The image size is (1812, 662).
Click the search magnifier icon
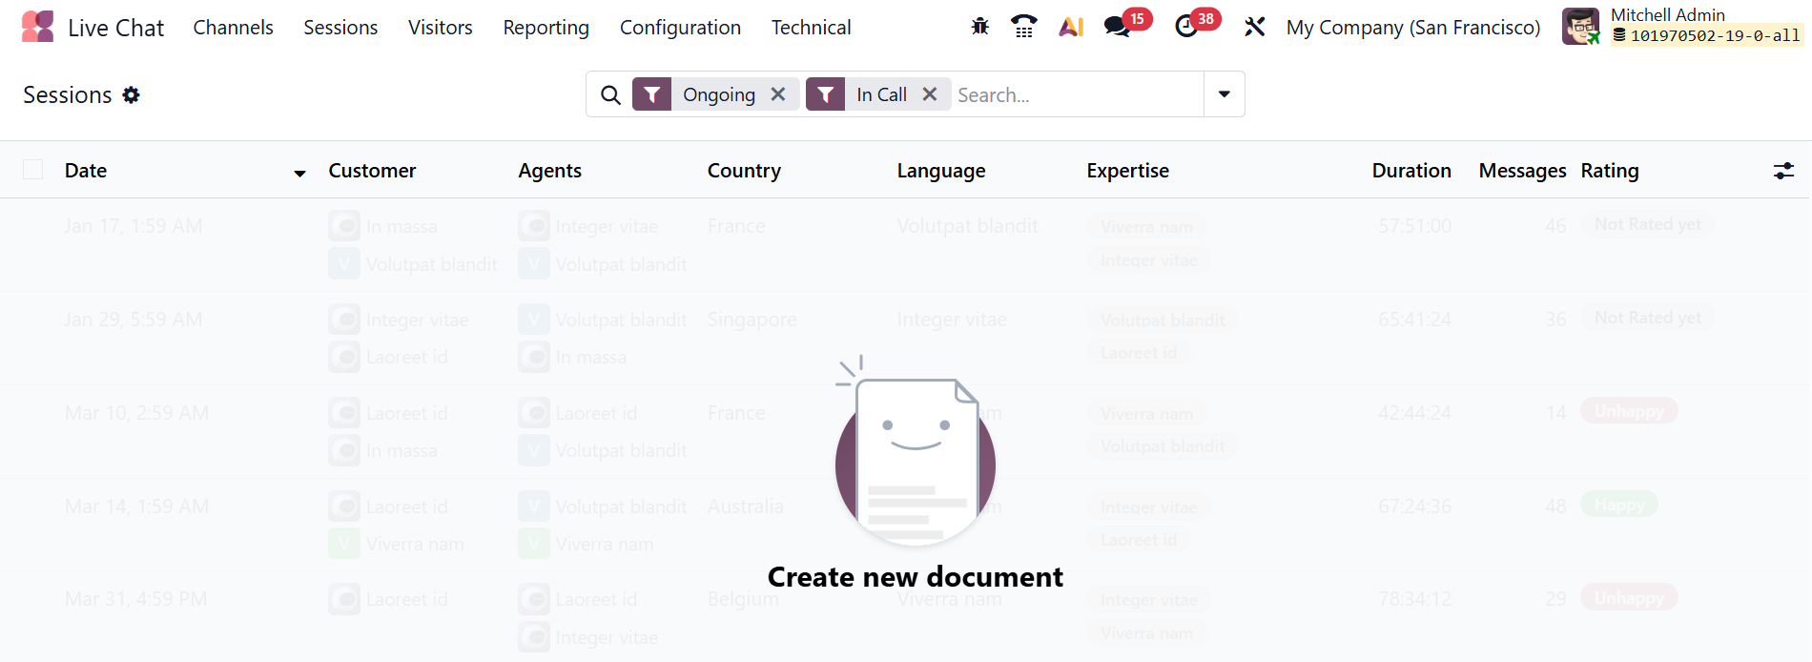(610, 94)
